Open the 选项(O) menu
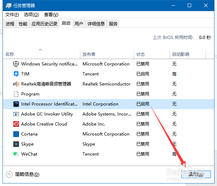The width and height of the screenshot is (217, 186). (31, 15)
